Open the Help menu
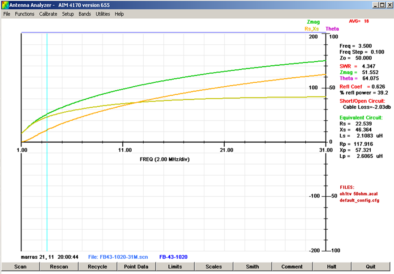 tap(119, 14)
